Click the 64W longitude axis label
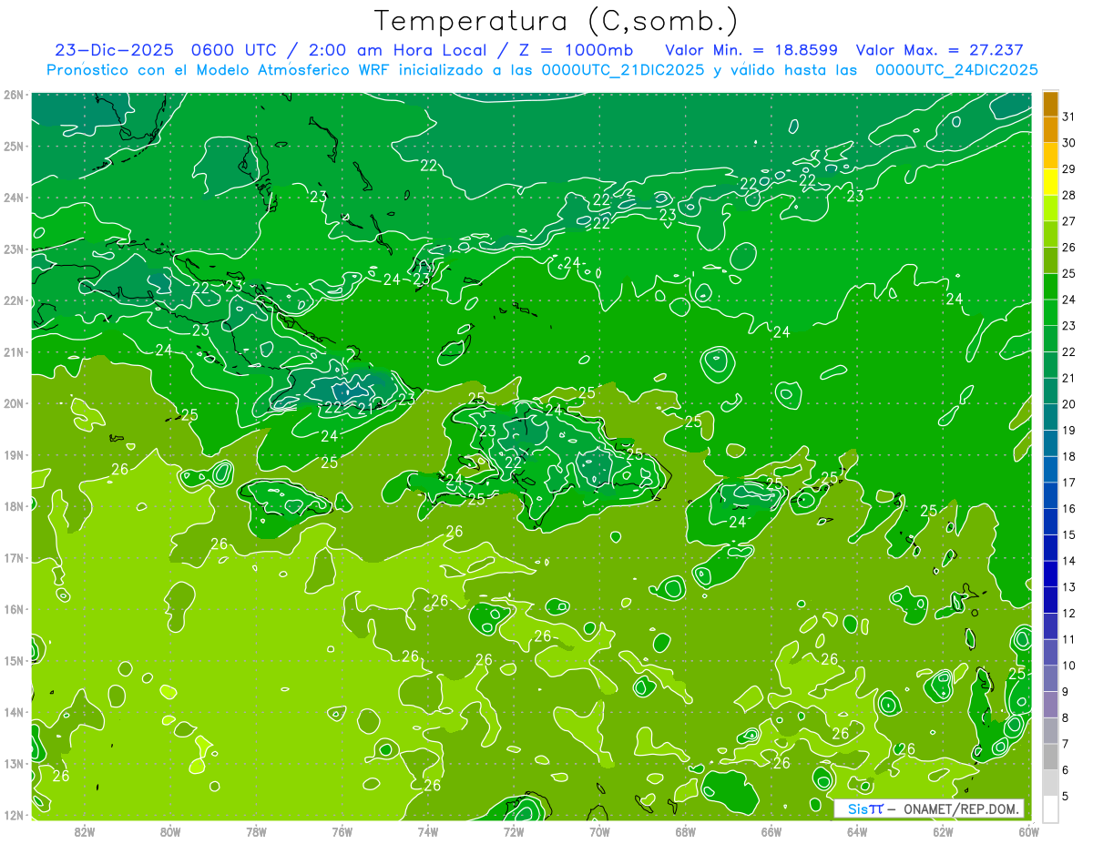The width and height of the screenshot is (1093, 844). [x=857, y=831]
